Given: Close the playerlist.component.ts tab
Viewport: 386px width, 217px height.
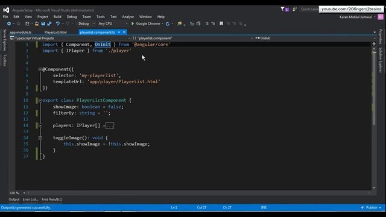Looking at the screenshot, I should coord(124,32).
